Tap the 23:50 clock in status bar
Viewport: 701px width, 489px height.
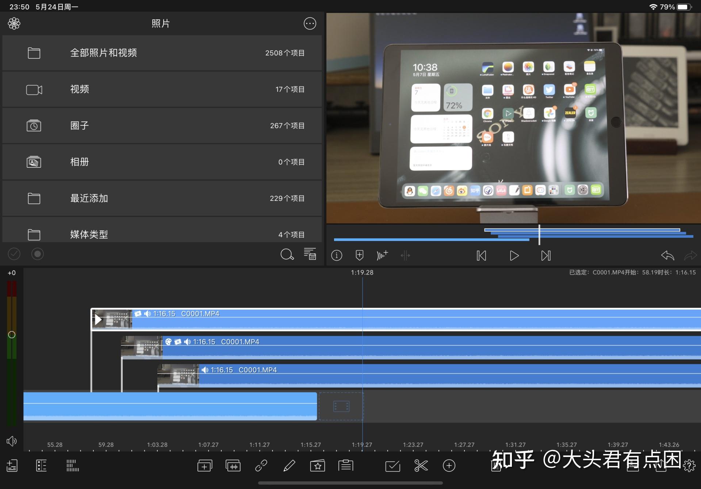coord(19,7)
